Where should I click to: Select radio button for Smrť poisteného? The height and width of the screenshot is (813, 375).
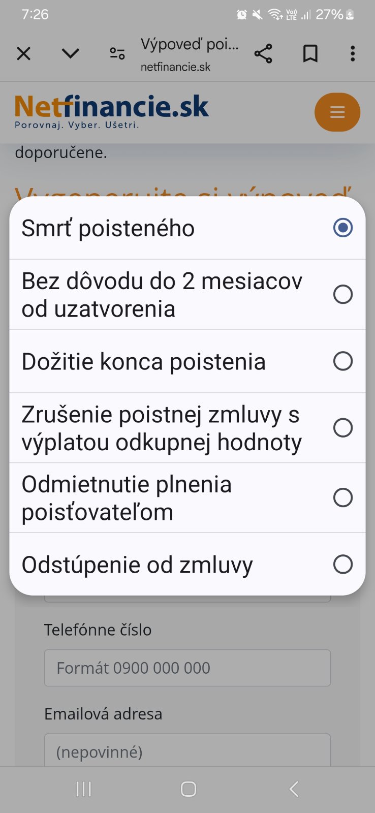[343, 228]
